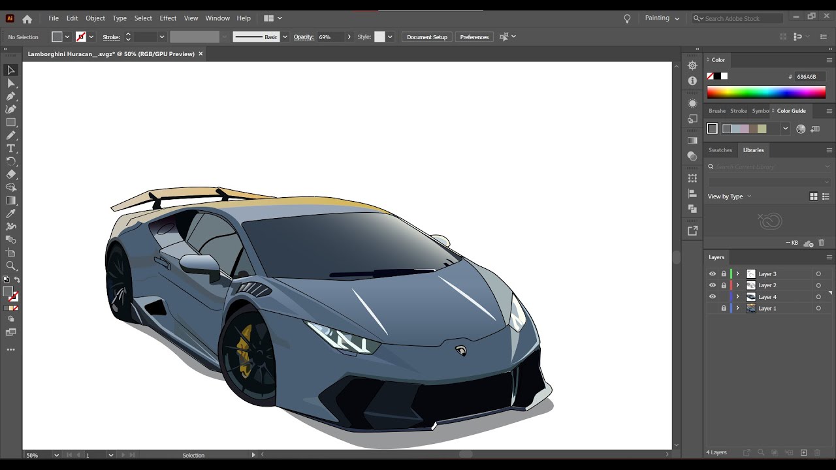The width and height of the screenshot is (836, 470).
Task: Click the hex color value field
Action: pos(811,76)
